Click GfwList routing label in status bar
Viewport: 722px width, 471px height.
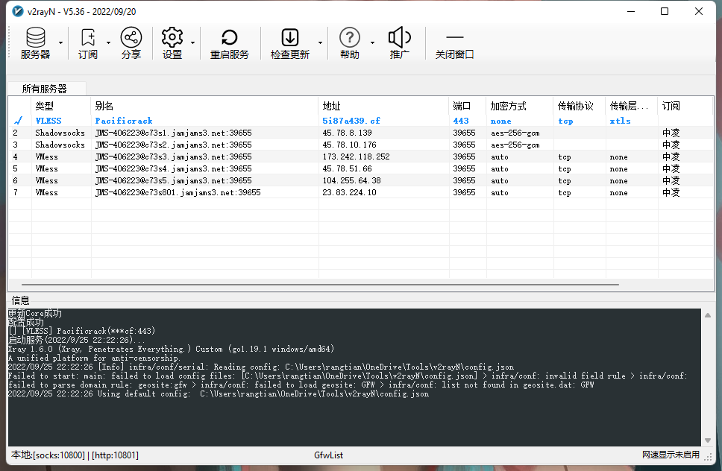pyautogui.click(x=329, y=455)
